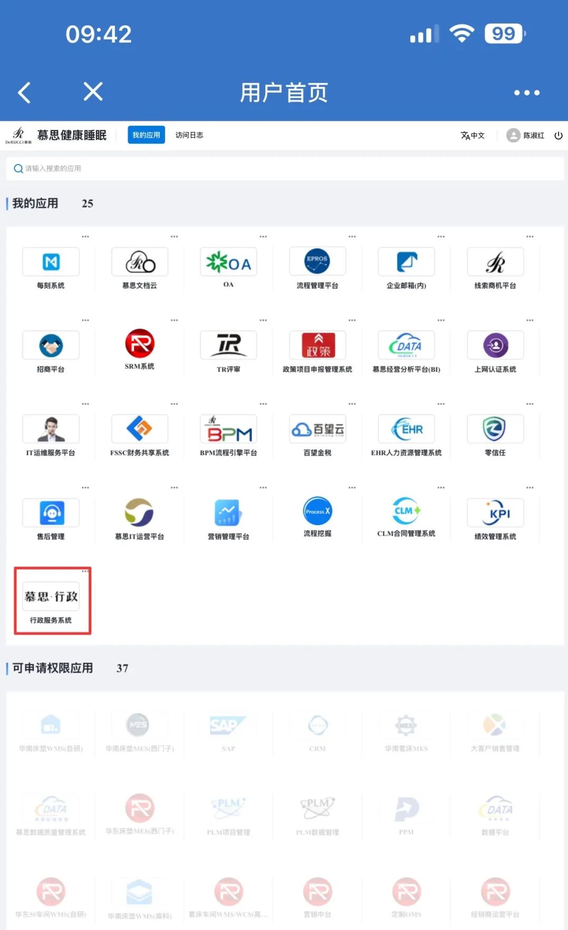Viewport: 568px width, 930px height.
Task: Close the page with the X button
Action: (x=93, y=92)
